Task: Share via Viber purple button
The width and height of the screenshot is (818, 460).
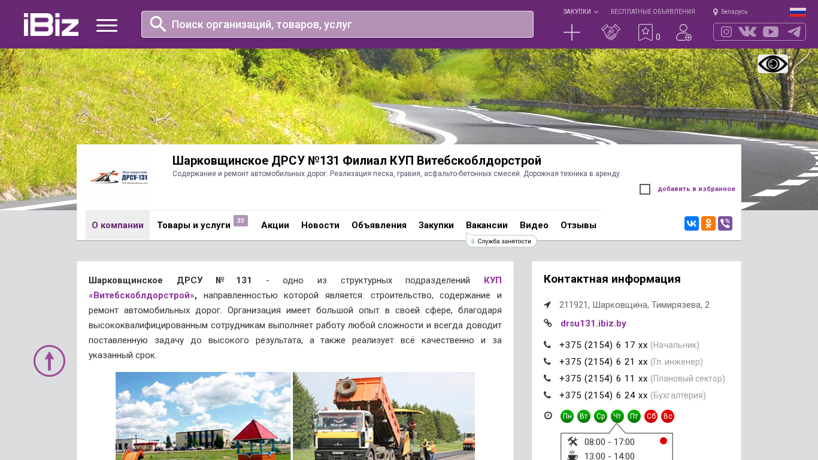Action: point(725,223)
